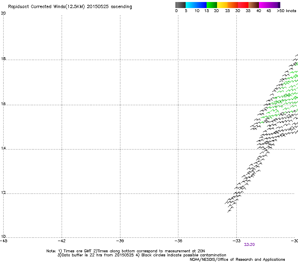Click the longitude label '-33'

tap(237, 241)
